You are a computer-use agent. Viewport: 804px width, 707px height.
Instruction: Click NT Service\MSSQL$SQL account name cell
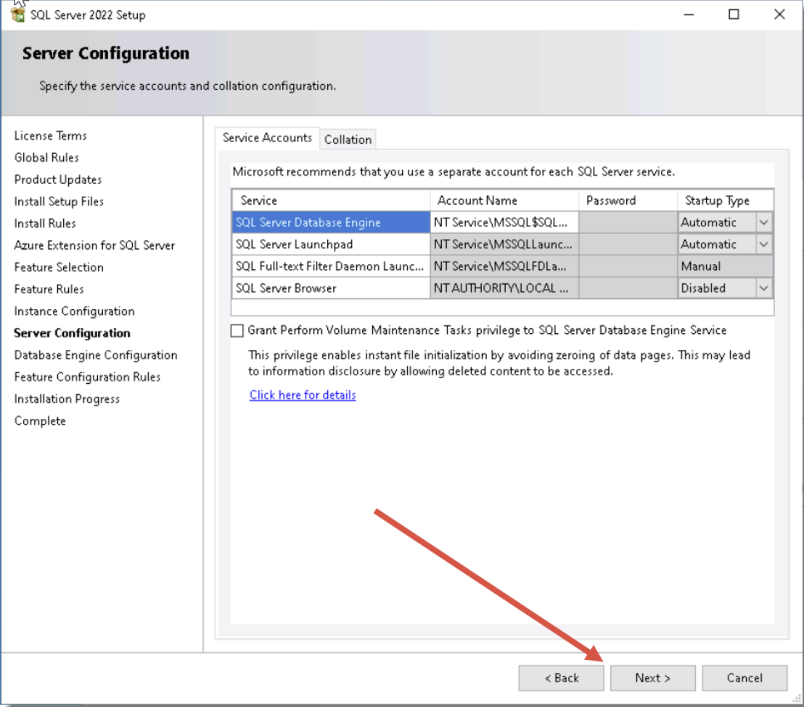(x=504, y=222)
